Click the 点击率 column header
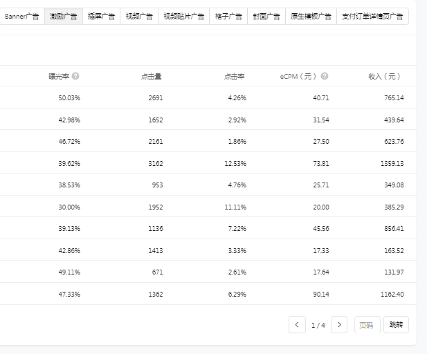 pyautogui.click(x=234, y=76)
